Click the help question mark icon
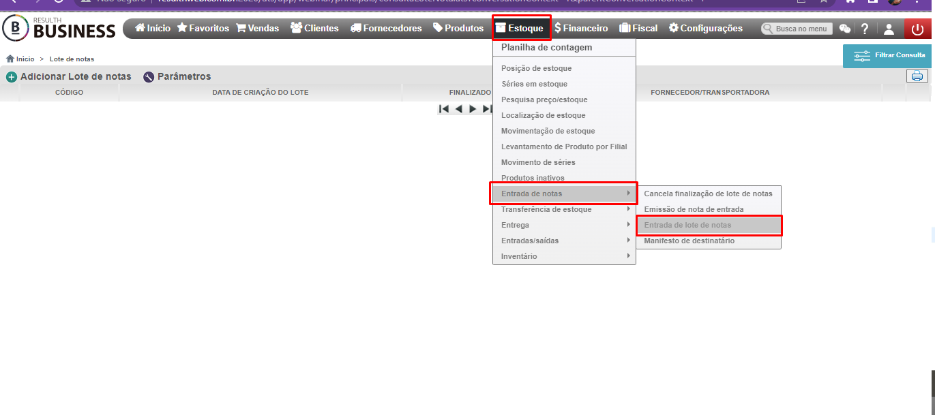The image size is (935, 415). (865, 29)
